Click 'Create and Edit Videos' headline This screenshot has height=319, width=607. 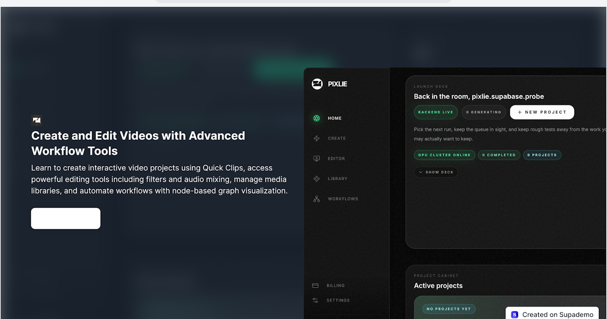click(138, 143)
